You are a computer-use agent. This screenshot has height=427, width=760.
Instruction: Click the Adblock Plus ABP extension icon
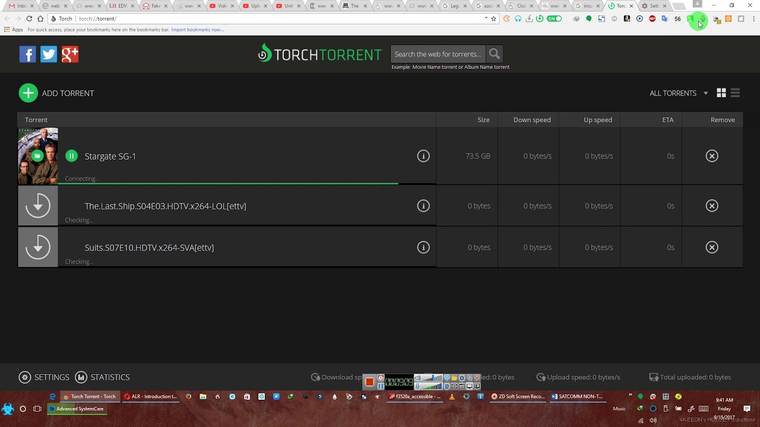click(652, 18)
